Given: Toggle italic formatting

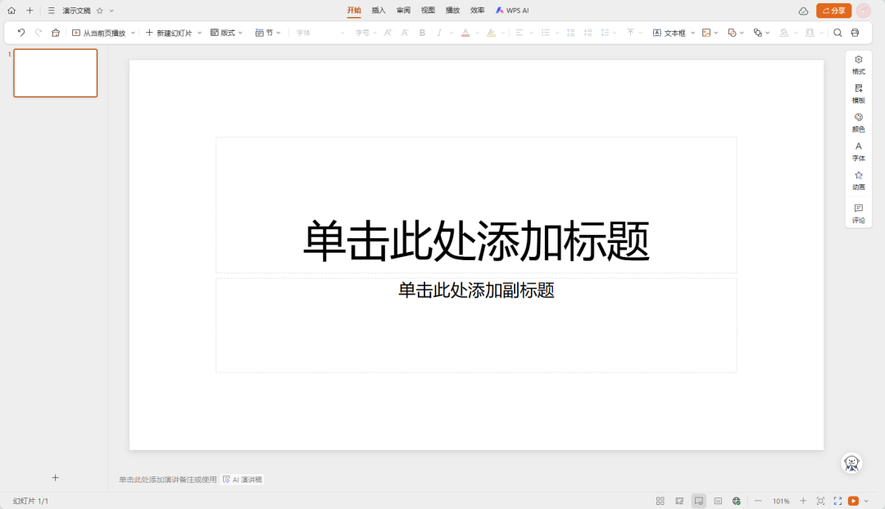Looking at the screenshot, I should coord(440,33).
